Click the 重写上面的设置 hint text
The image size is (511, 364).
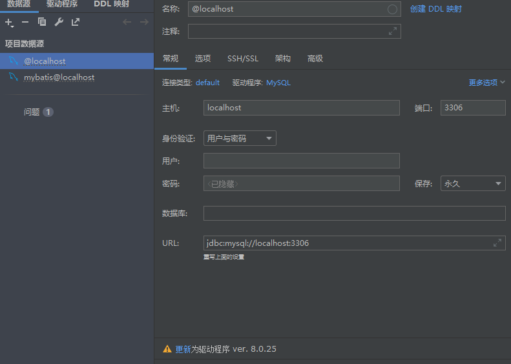click(224, 257)
